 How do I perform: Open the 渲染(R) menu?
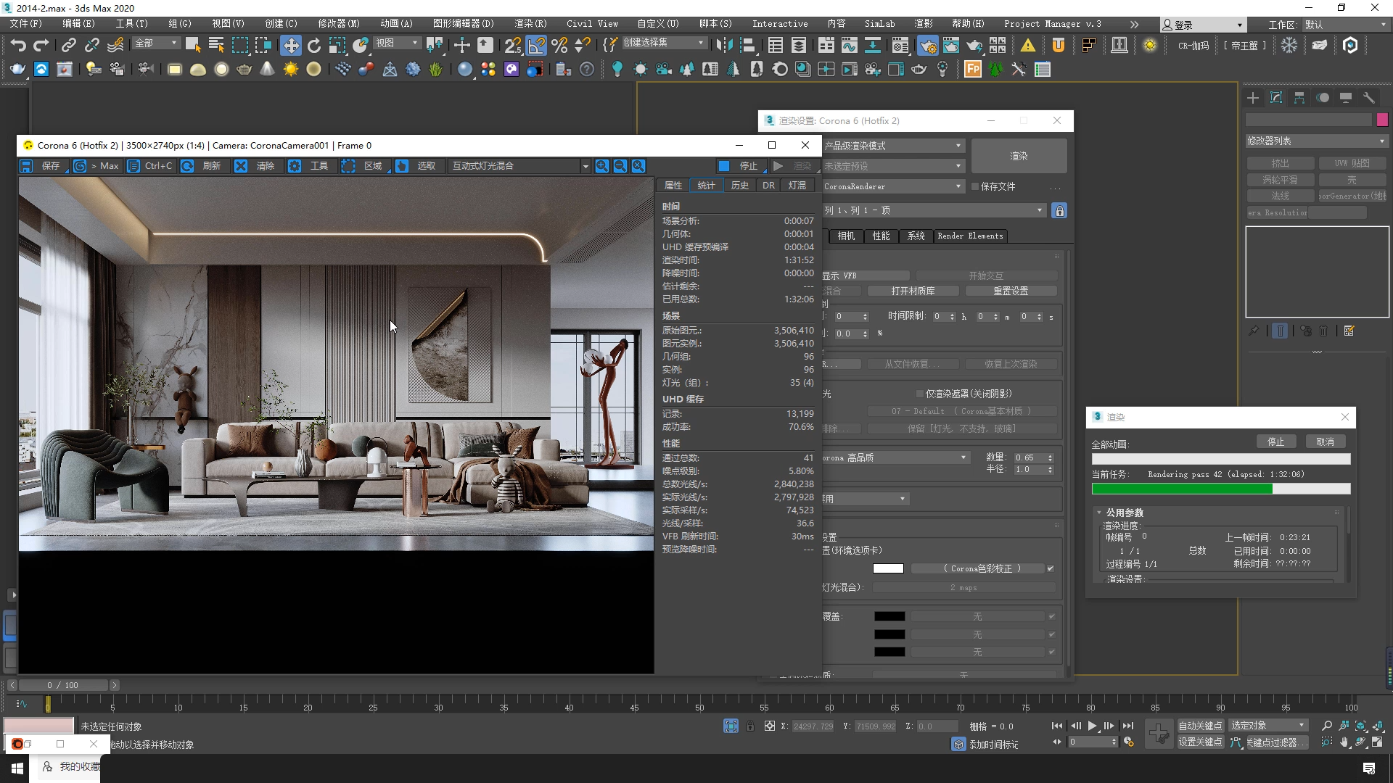pos(530,24)
